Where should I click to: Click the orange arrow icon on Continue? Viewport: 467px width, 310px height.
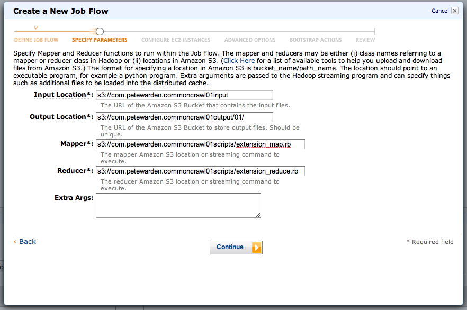click(256, 248)
